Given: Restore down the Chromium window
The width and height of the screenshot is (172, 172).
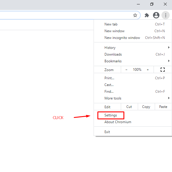Looking at the screenshot, I should pyautogui.click(x=152, y=4).
